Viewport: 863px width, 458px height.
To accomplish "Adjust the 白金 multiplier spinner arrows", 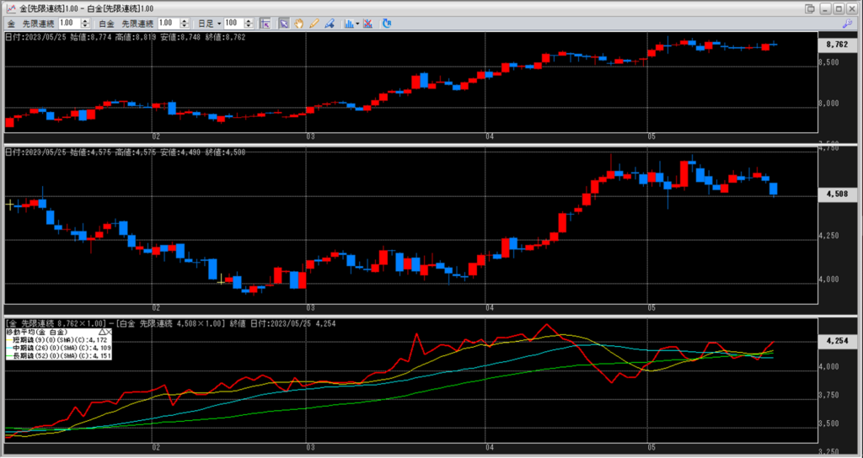I will [185, 23].
